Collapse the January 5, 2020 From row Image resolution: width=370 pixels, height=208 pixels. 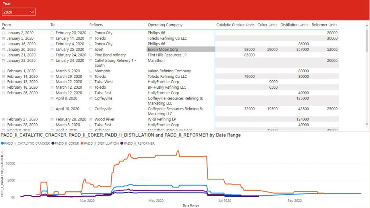point(4,39)
